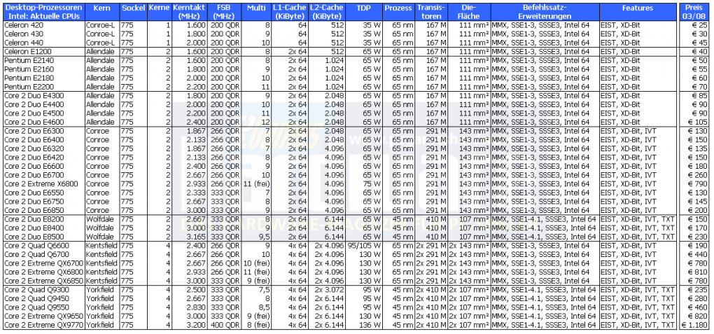Screen dimensions: 714x334
Task: Select the Sockel column header
Action: click(x=134, y=12)
